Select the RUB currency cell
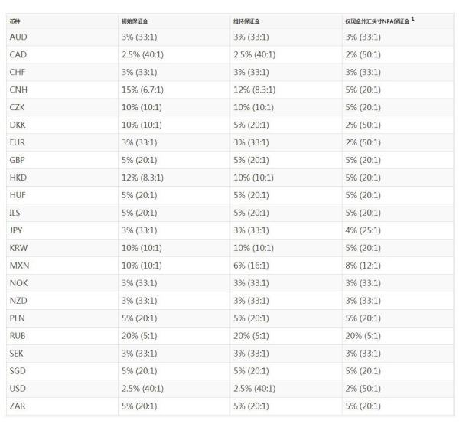The image size is (459, 427). click(x=18, y=334)
